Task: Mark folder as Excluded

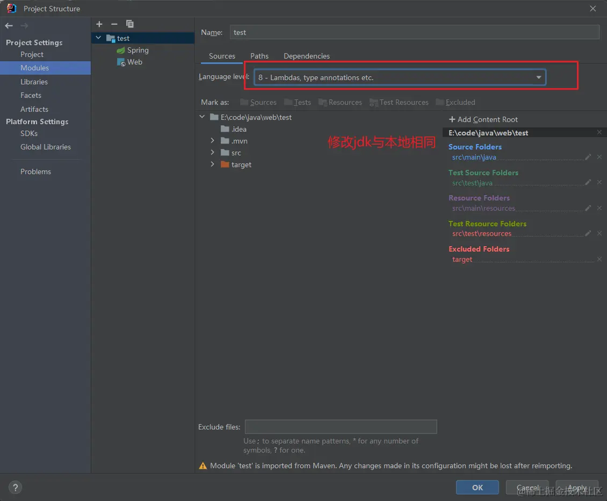Action: coord(456,102)
